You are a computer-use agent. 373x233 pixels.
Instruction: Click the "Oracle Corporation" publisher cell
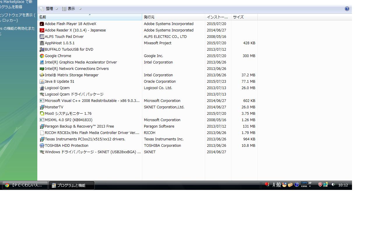click(x=160, y=82)
